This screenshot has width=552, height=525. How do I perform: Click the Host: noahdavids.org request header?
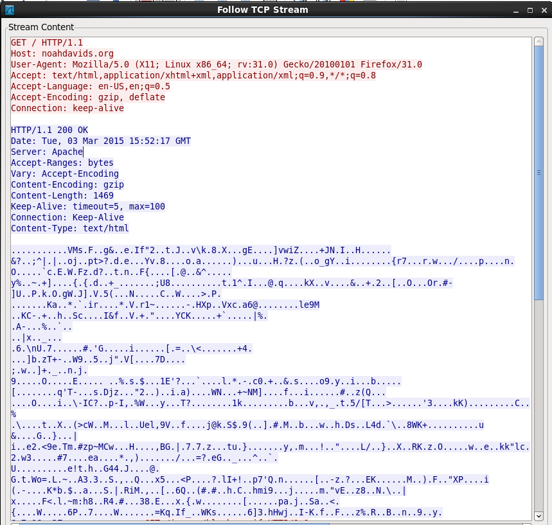coord(62,53)
